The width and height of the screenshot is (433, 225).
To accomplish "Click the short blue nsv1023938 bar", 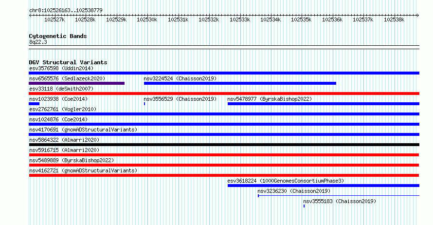I will point(34,104).
